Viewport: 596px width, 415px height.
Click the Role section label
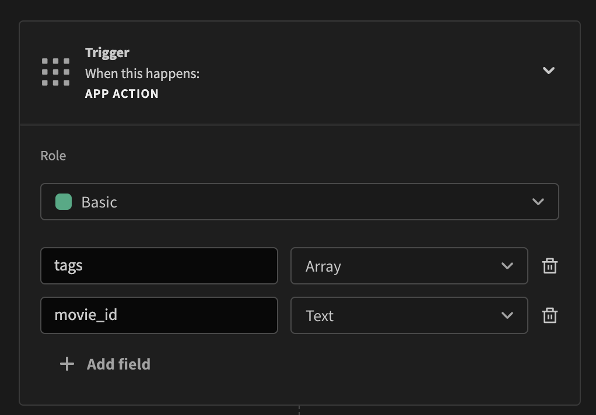pos(53,156)
